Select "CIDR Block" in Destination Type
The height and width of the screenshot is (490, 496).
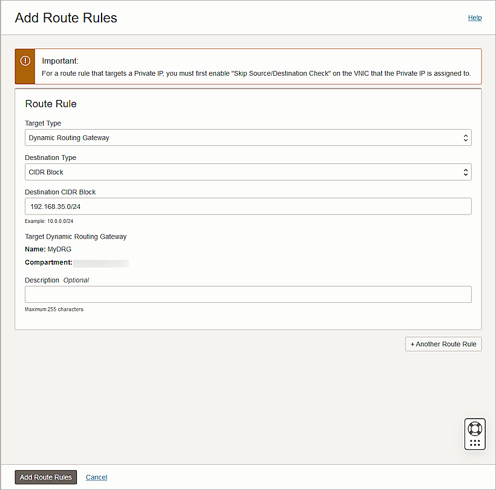248,172
